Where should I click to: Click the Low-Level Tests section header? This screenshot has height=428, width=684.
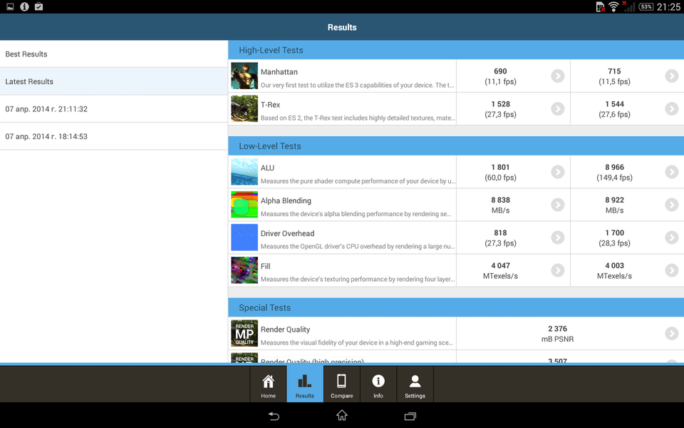456,146
